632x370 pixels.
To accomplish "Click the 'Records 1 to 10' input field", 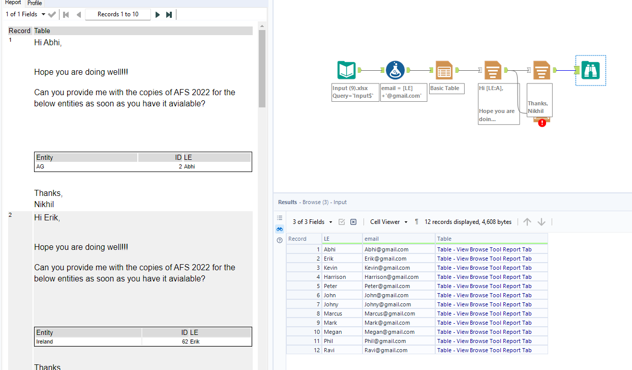I will 118,14.
